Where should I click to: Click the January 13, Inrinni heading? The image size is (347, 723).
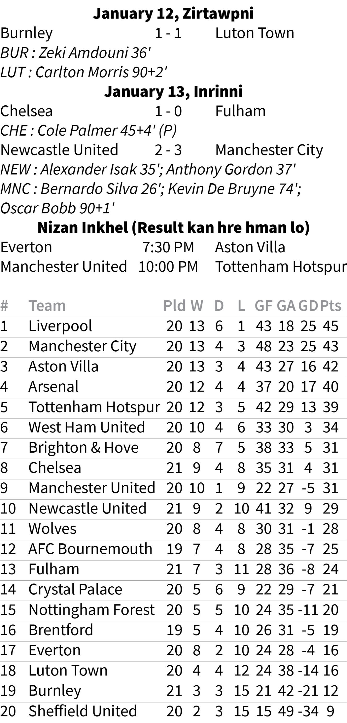(173, 91)
